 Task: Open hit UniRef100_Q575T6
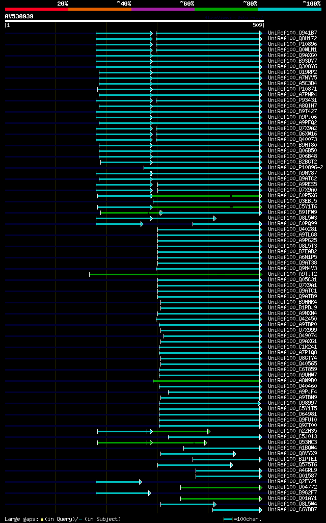coord(293,464)
